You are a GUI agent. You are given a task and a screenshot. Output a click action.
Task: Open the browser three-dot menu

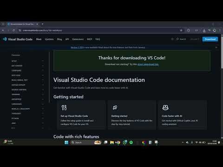pos(220,31)
